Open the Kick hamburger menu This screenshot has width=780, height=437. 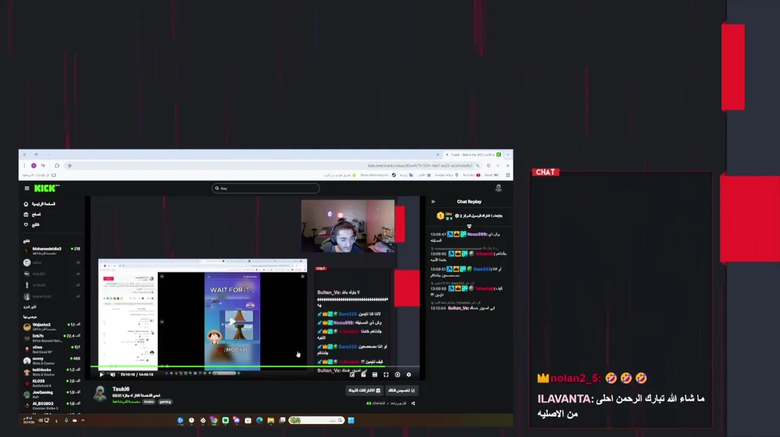click(26, 188)
